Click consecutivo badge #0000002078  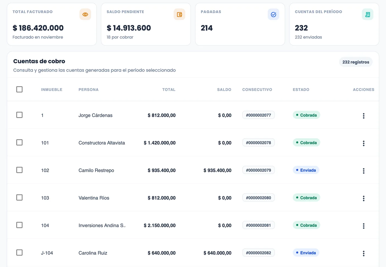(x=259, y=143)
